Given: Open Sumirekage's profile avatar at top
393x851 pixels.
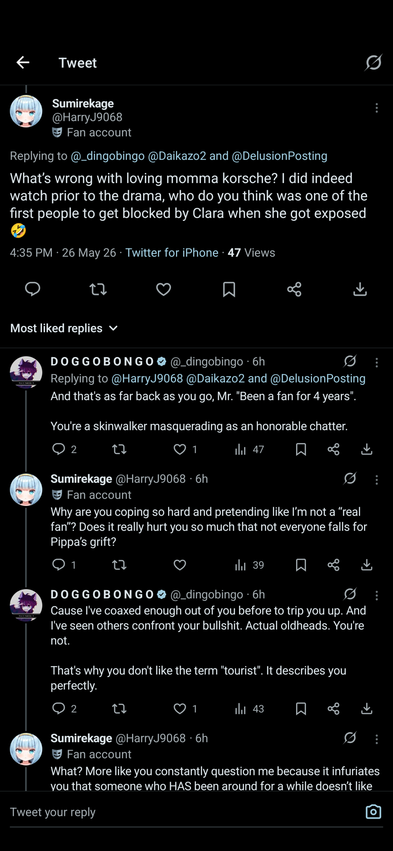Looking at the screenshot, I should [x=26, y=111].
